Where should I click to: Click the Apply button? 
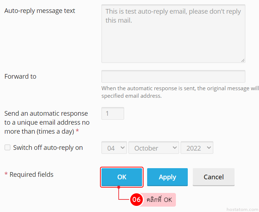click(x=167, y=177)
